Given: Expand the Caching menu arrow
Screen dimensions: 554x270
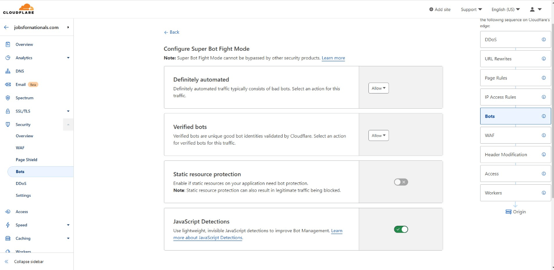Looking at the screenshot, I should (68, 238).
